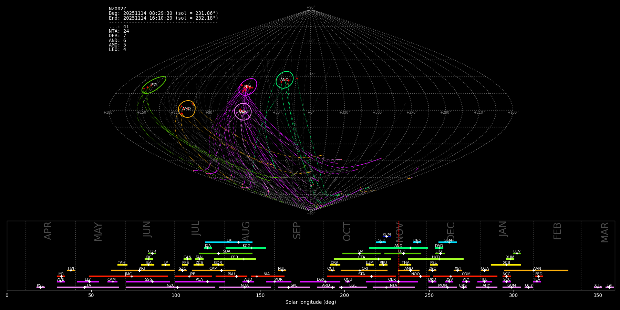Select the green AND activity bar in timeline
Screen dimensions: 620x310
tap(399, 248)
